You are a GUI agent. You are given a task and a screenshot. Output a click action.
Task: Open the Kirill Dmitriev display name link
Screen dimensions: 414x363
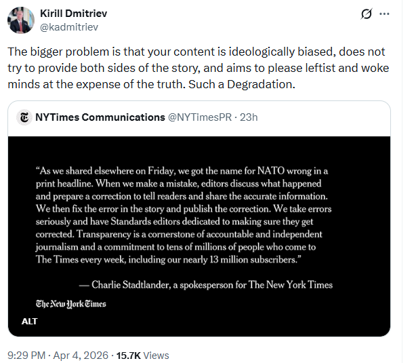[73, 13]
